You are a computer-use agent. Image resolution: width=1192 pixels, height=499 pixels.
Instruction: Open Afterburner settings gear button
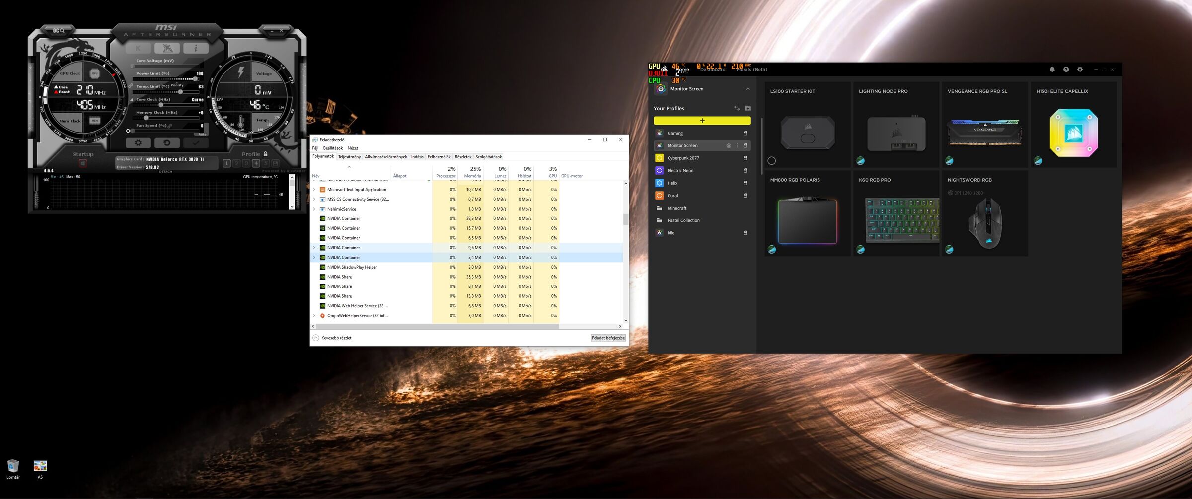[138, 143]
